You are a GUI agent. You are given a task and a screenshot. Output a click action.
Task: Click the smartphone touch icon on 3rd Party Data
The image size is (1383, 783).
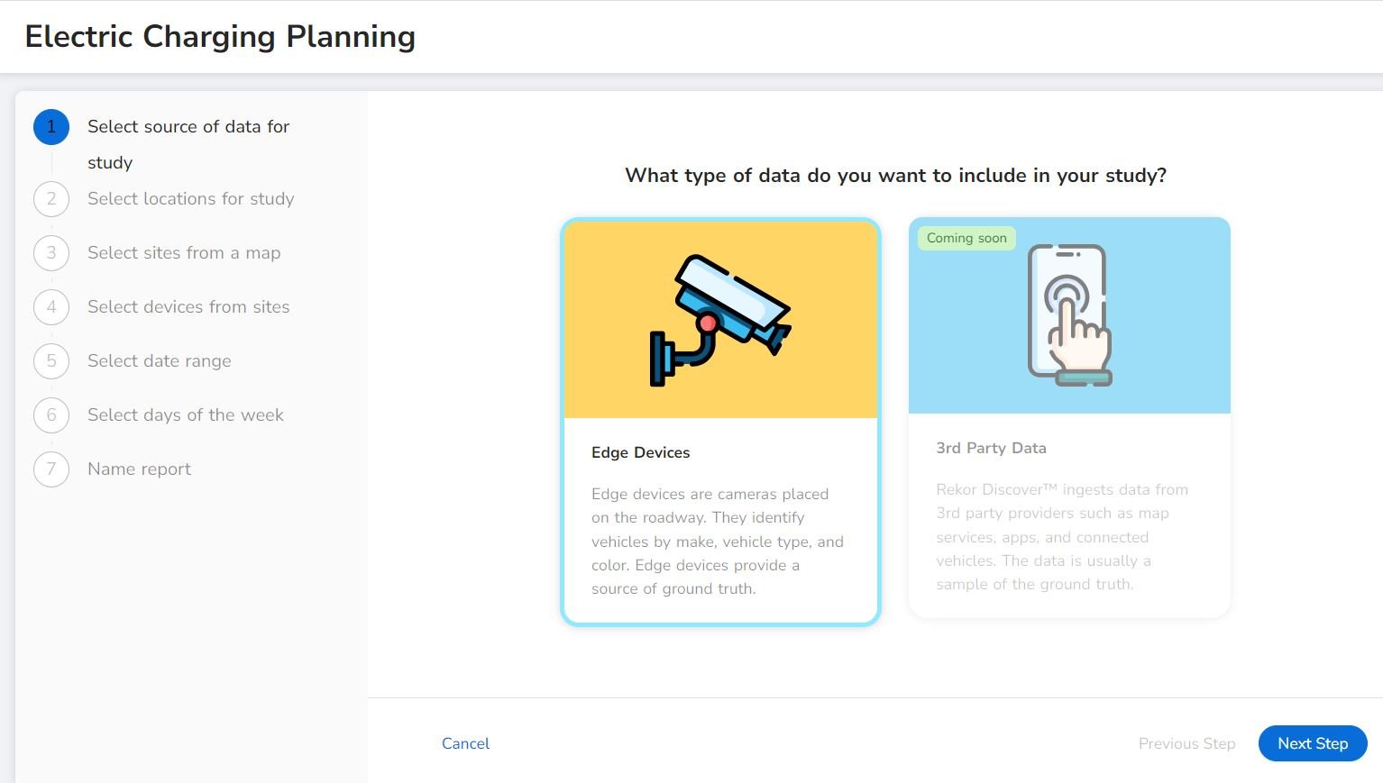pyautogui.click(x=1069, y=314)
